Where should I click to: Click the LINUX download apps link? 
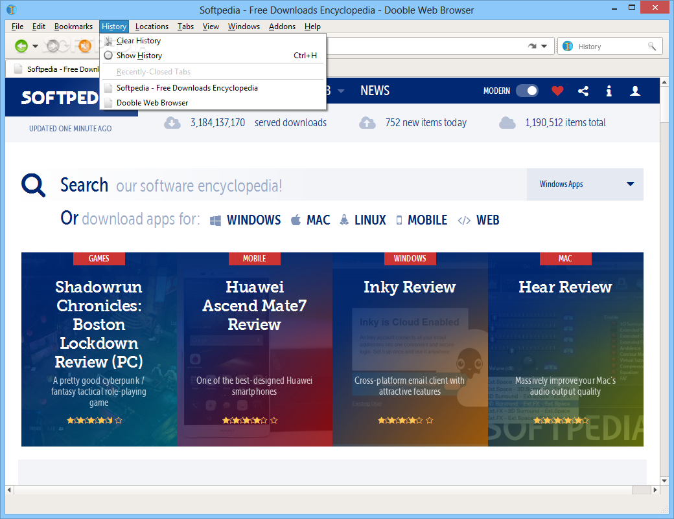(370, 220)
